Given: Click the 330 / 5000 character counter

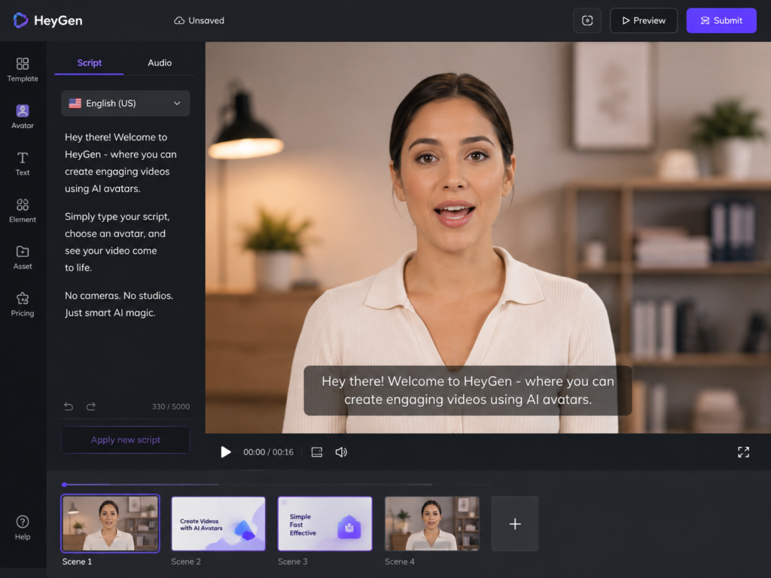Looking at the screenshot, I should 171,406.
